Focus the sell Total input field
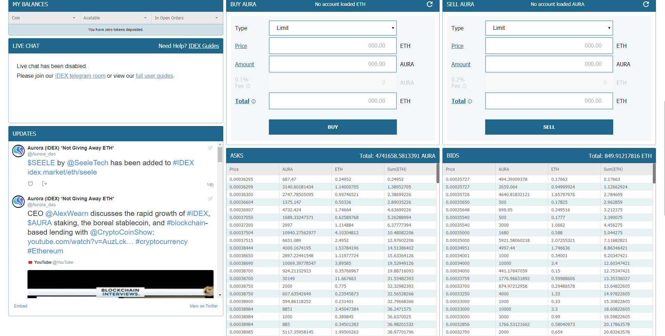 549,101
